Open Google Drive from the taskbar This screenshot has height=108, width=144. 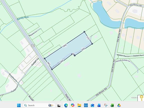coord(119,105)
